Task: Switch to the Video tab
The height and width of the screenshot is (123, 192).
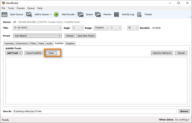Action: point(41,43)
